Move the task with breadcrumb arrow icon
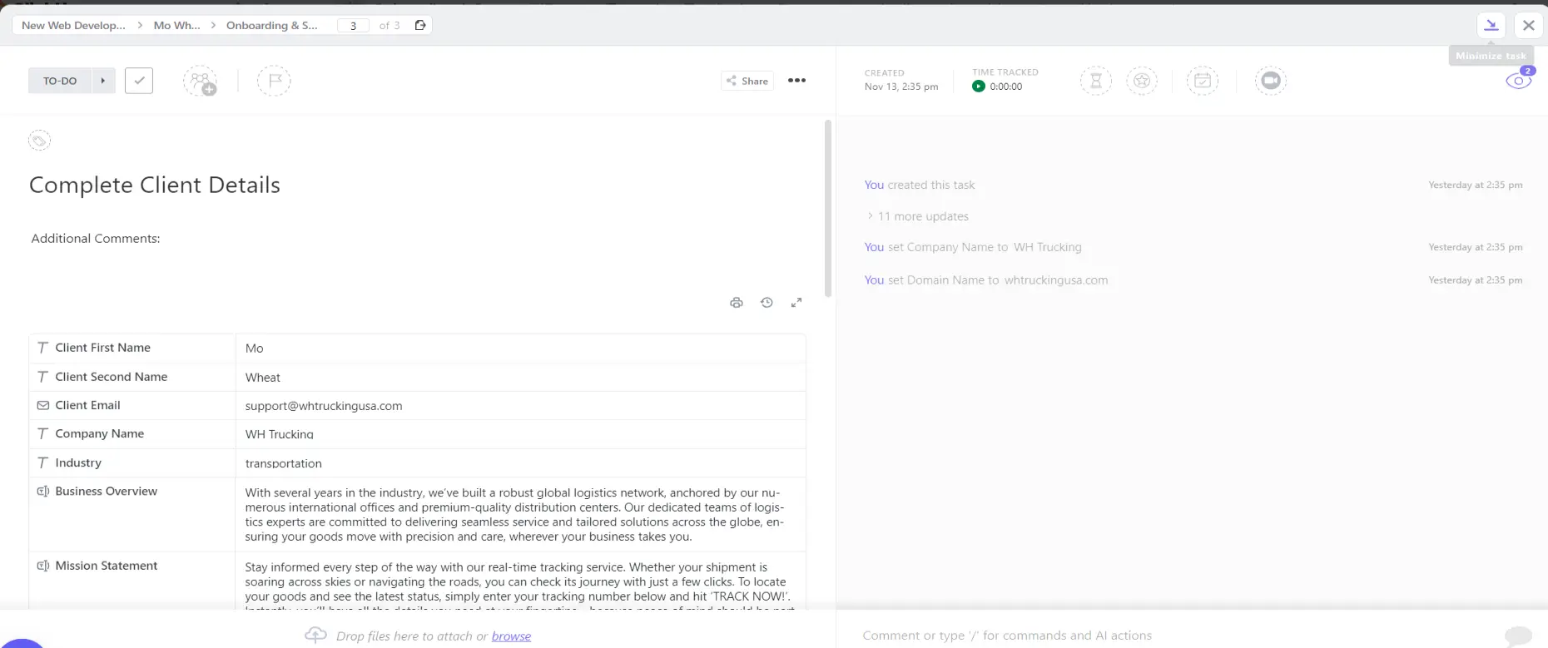The width and height of the screenshot is (1548, 648). click(x=420, y=25)
